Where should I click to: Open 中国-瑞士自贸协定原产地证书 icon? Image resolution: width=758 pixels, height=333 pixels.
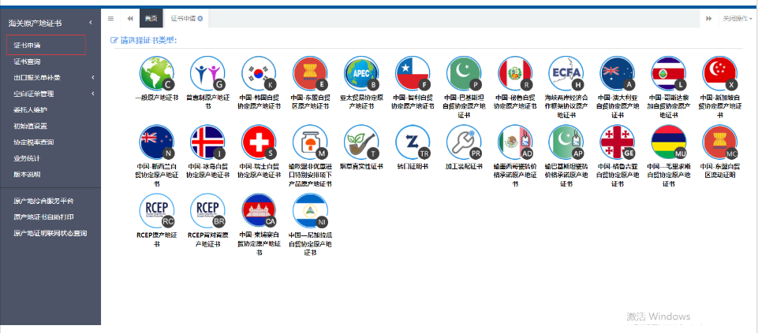coord(260,142)
